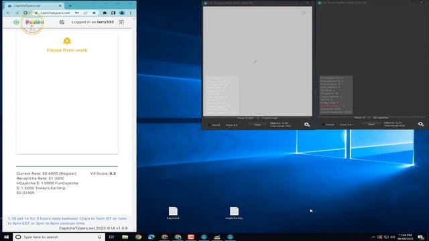
Task: Click the Current Rate: $0.4000 (Regular) text
Action: click(x=46, y=173)
